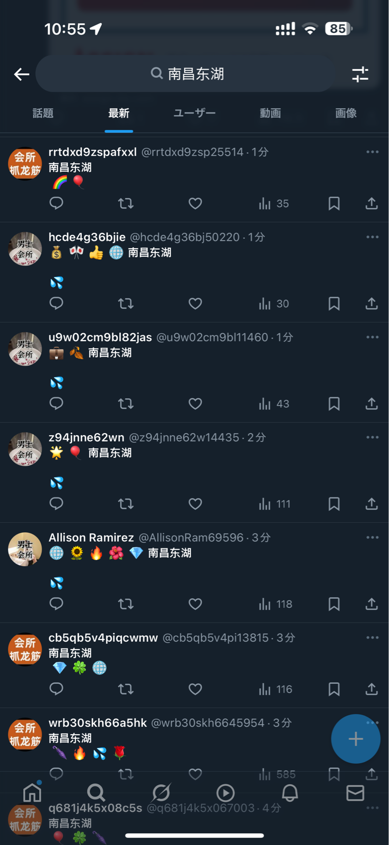Click the 南昌东湖 search field
The image size is (389, 845).
(x=186, y=73)
